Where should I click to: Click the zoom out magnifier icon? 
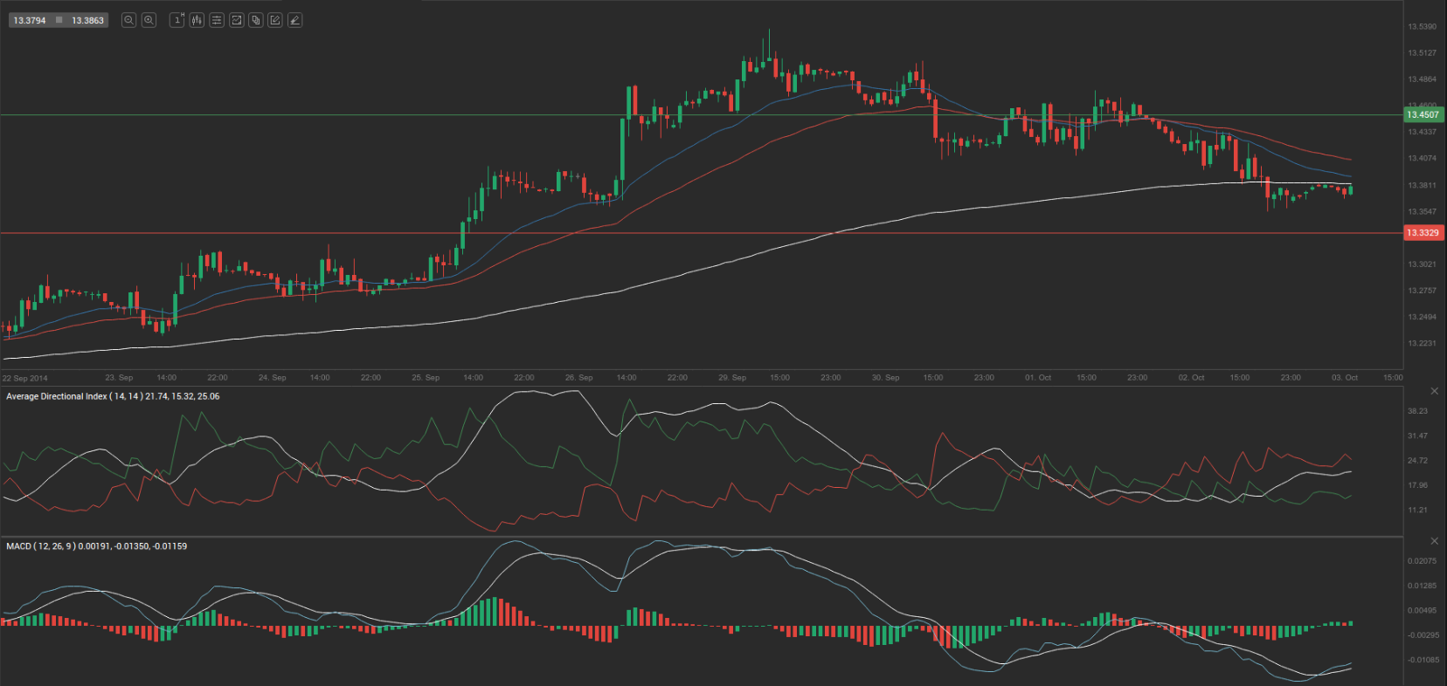tap(128, 20)
